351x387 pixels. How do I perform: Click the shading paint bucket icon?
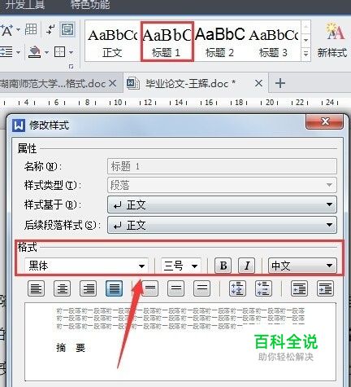click(34, 51)
